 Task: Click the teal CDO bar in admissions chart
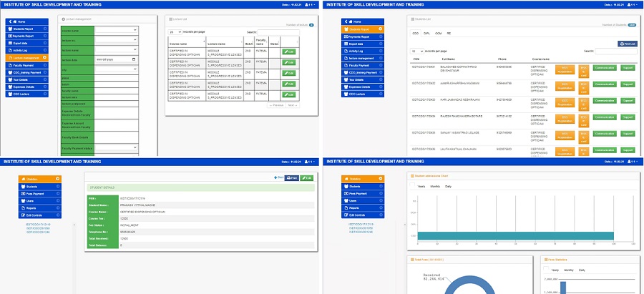pos(515,235)
